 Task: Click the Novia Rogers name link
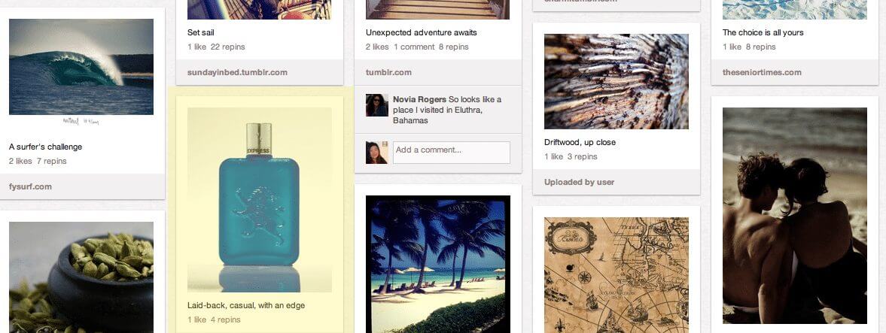tap(420, 99)
